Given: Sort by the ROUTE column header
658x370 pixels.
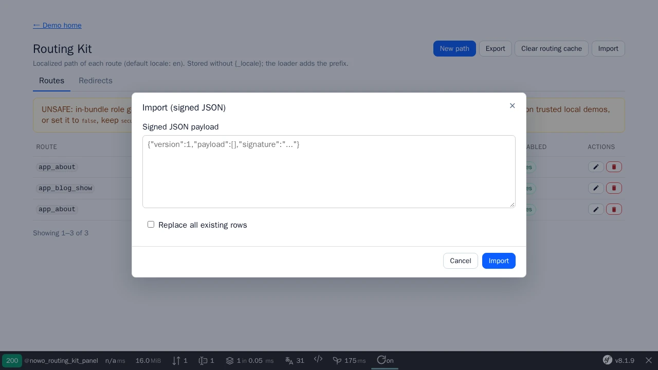Looking at the screenshot, I should 47,147.
